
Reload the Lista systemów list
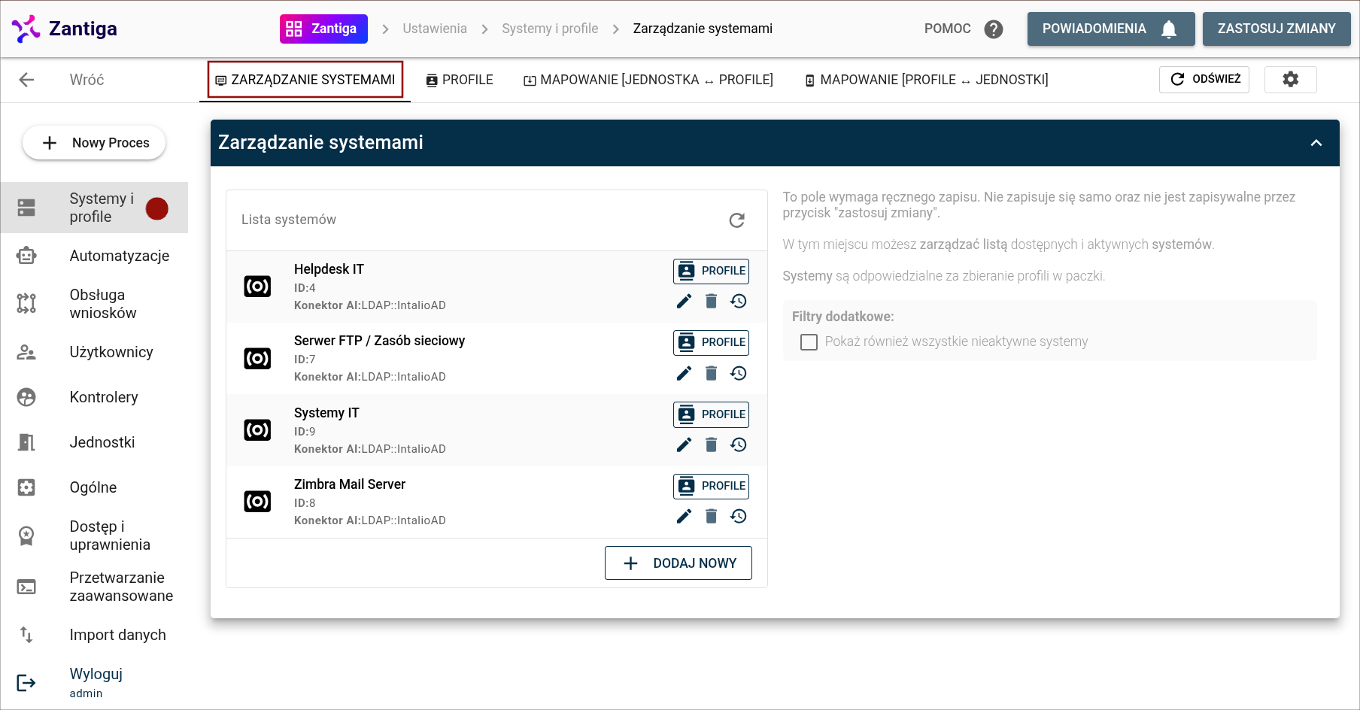coord(736,220)
